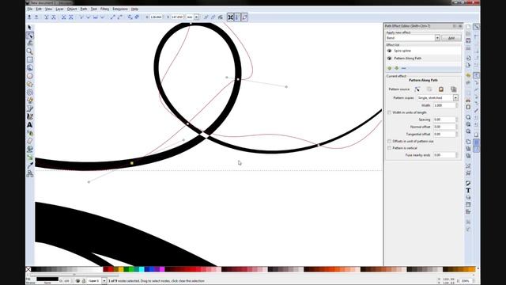Viewport: 506px width, 285px height.
Task: Open the current layer dropdown
Action: (104, 281)
